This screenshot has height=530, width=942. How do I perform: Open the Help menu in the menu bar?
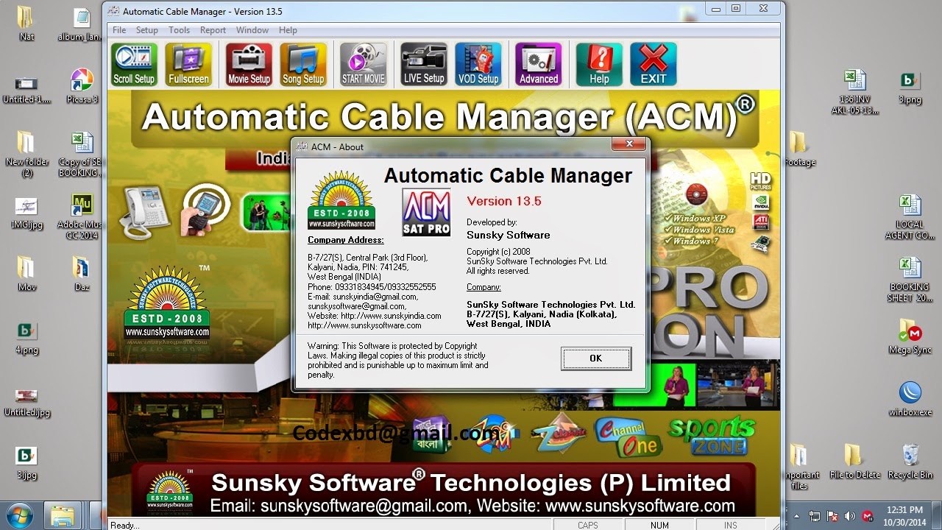point(288,30)
